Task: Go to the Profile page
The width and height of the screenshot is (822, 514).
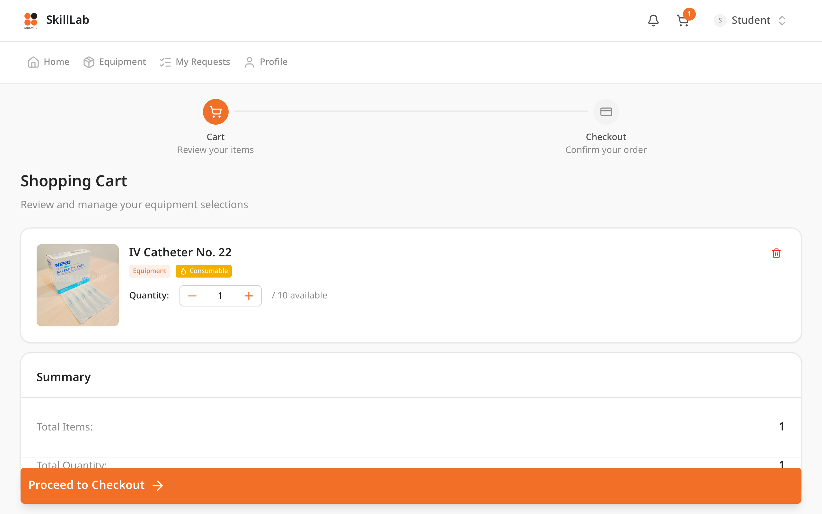Action: tap(266, 62)
